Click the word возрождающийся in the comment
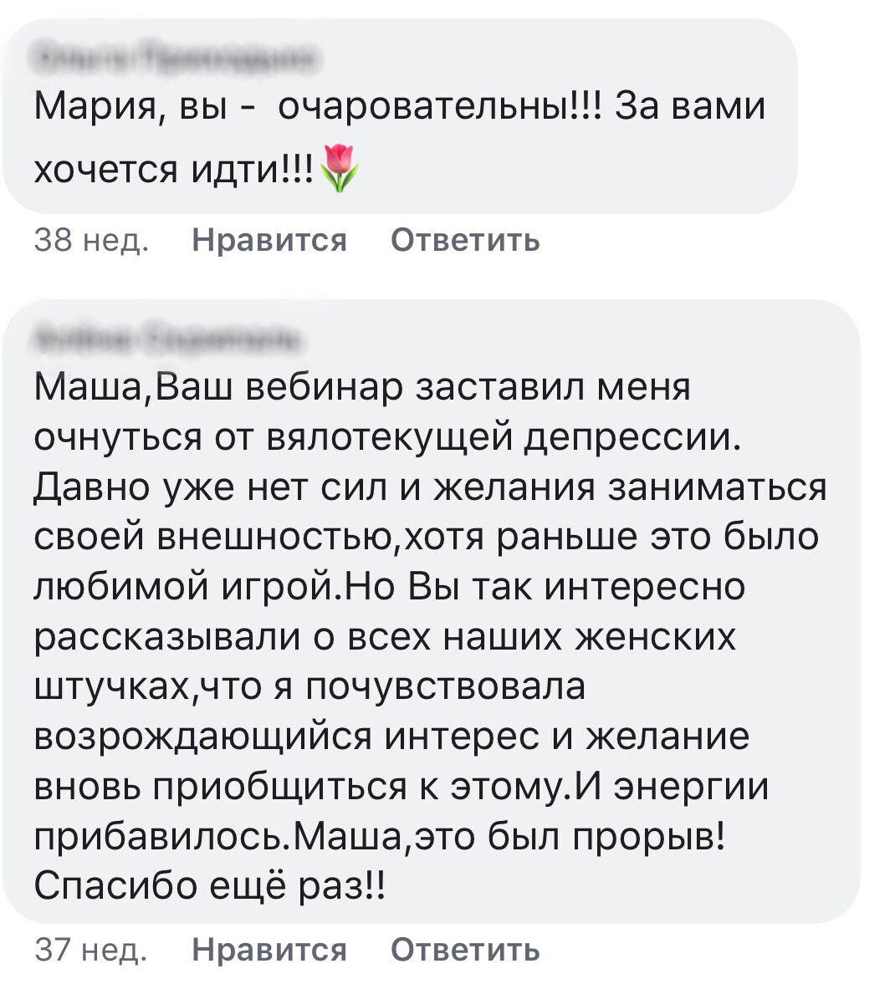The width and height of the screenshot is (895, 984). (x=202, y=737)
